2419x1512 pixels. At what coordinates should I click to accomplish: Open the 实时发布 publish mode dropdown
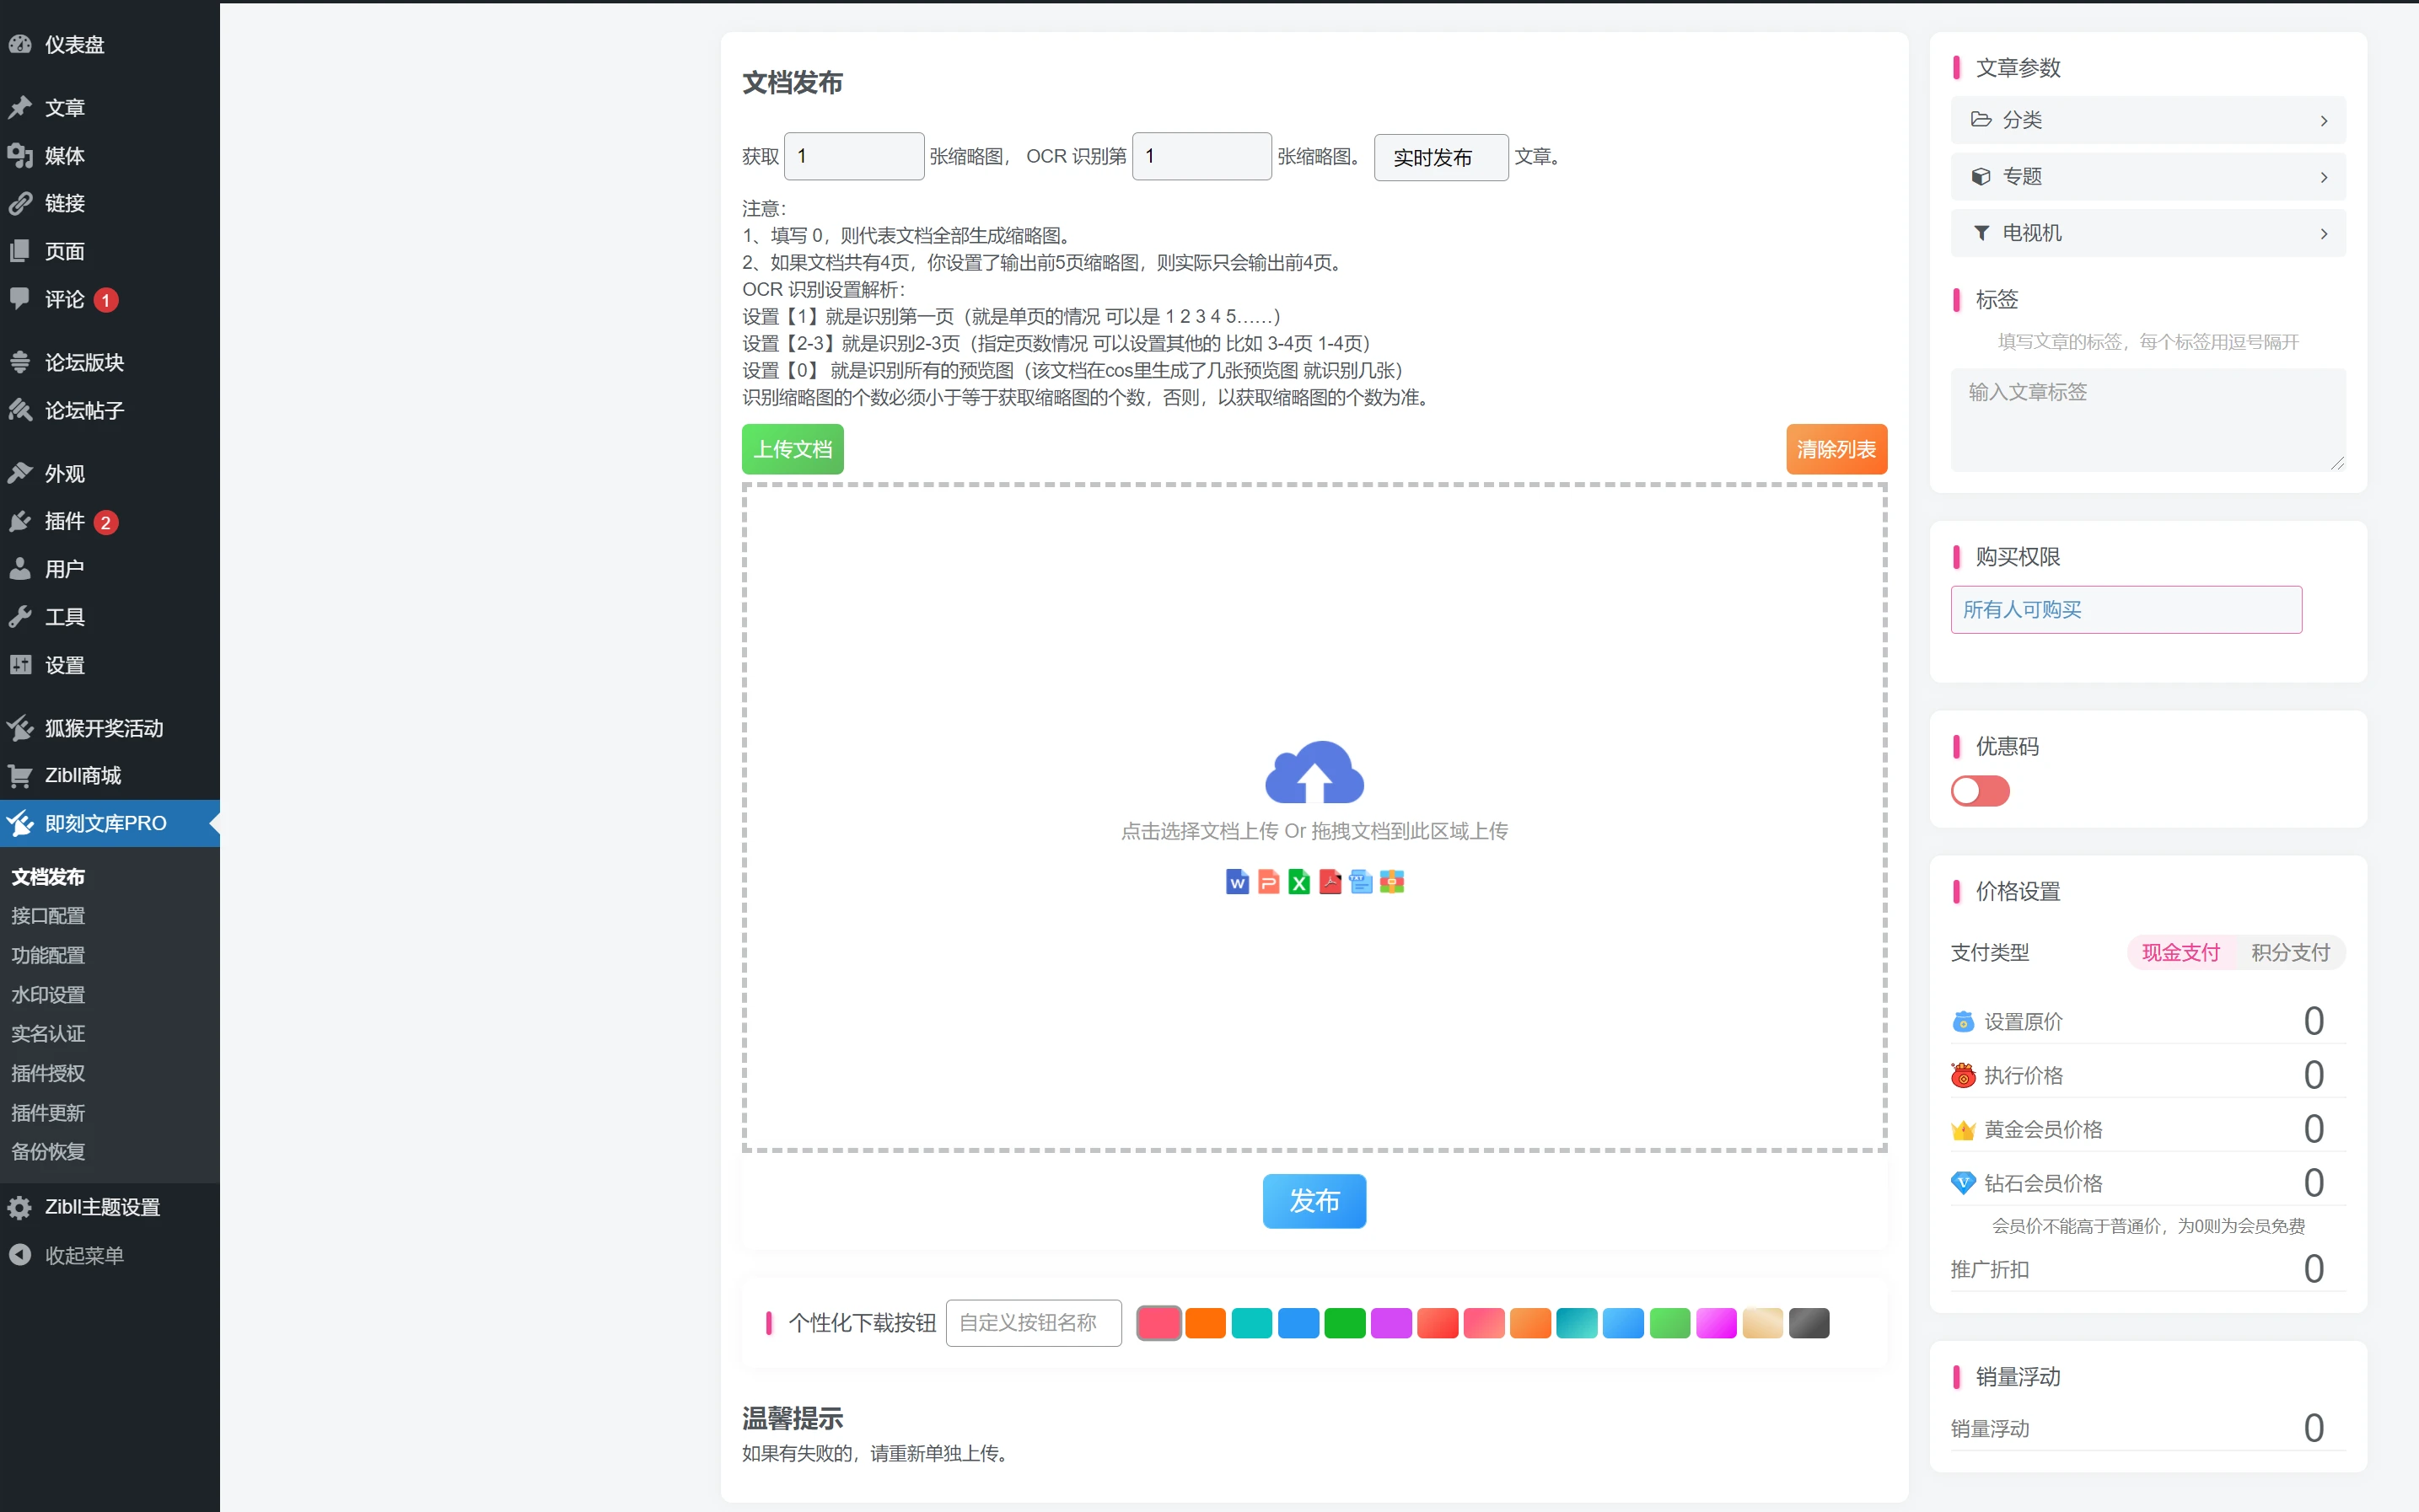click(1441, 157)
